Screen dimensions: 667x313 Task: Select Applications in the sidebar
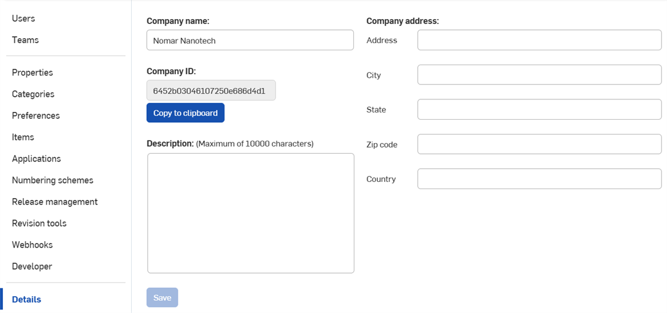coord(37,159)
